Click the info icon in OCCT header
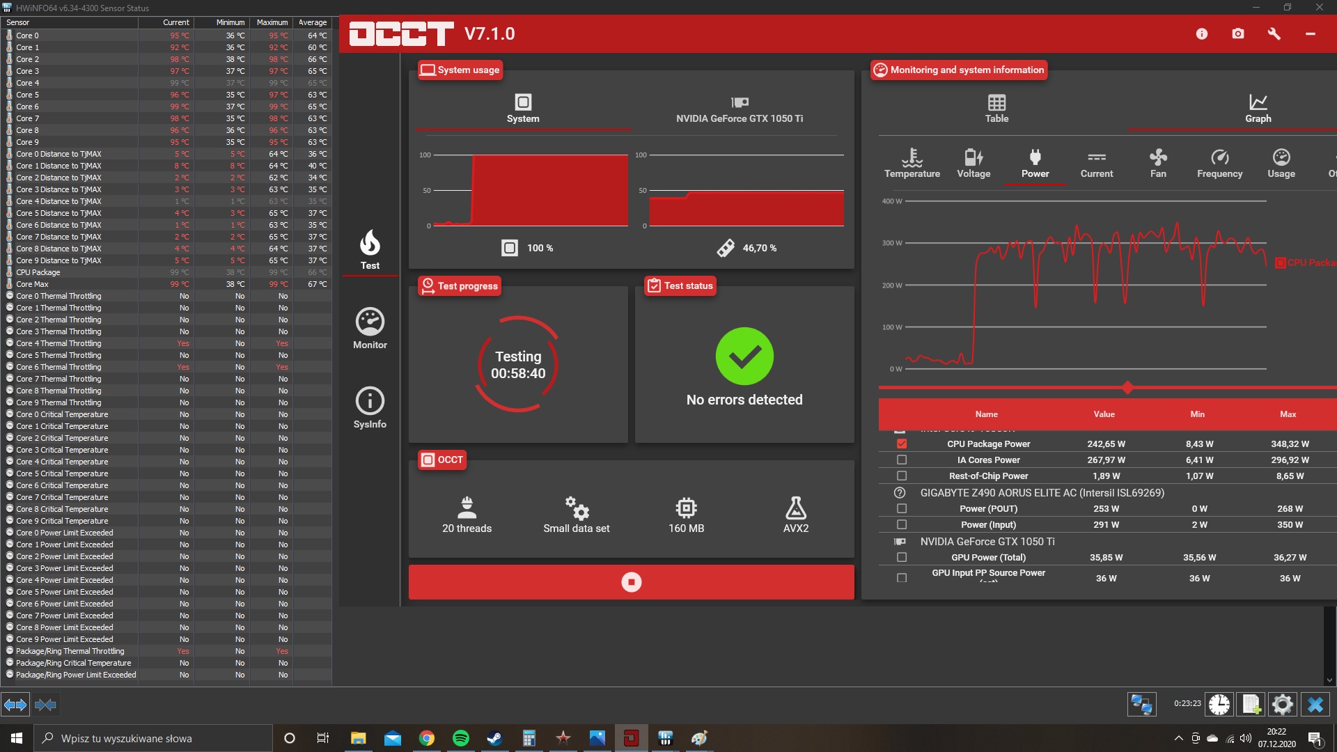1337x752 pixels. (x=1201, y=33)
